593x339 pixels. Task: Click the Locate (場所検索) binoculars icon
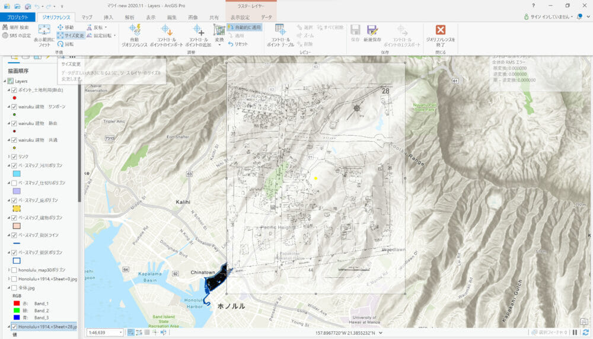point(5,27)
